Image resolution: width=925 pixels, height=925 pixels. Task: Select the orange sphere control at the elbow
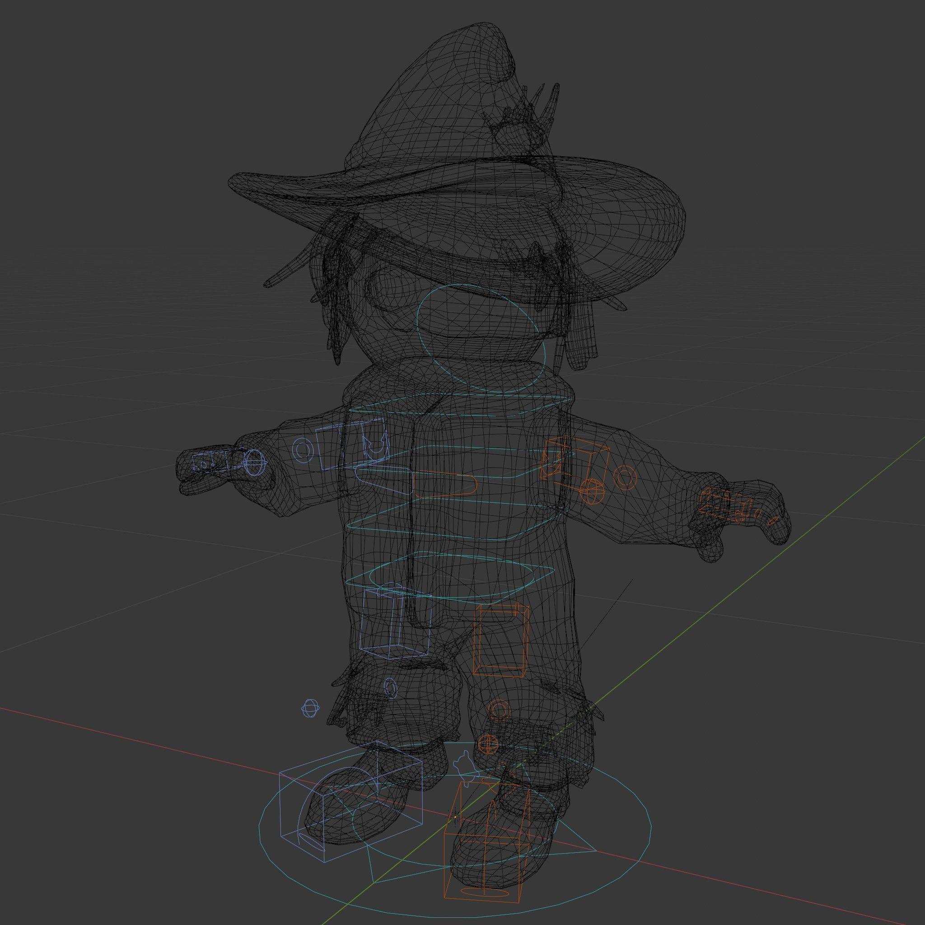592,492
